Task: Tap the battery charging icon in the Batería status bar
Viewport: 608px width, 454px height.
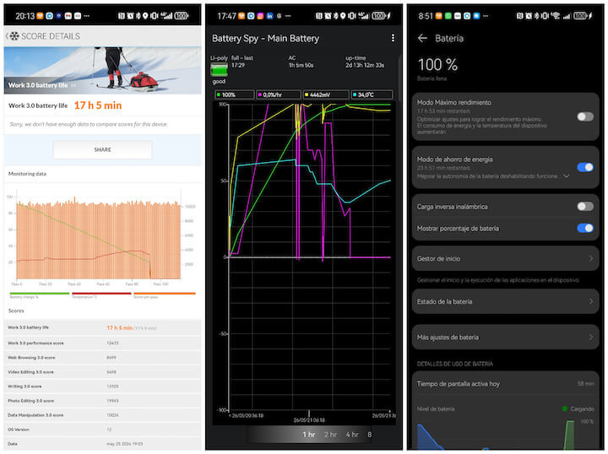Action: click(x=583, y=16)
